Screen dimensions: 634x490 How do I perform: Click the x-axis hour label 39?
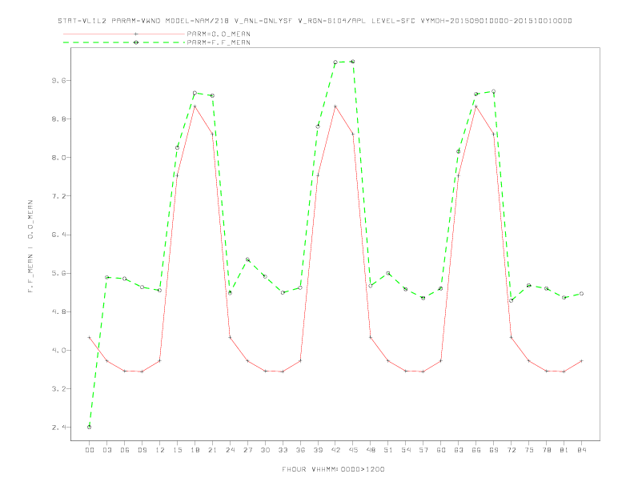point(318,450)
